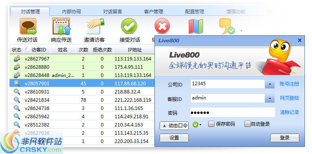The width and height of the screenshot is (312, 154).
Task: Click the 设置 settings button
Action: pos(174,138)
